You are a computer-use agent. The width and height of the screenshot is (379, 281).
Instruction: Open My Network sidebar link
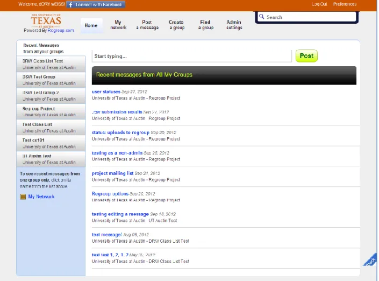(x=41, y=196)
